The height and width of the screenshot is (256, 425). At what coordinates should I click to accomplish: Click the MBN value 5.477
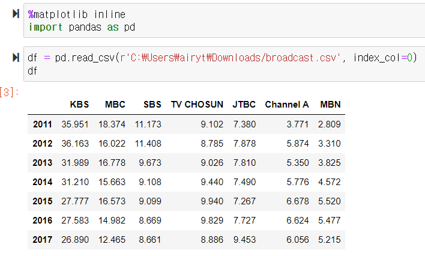(330, 221)
